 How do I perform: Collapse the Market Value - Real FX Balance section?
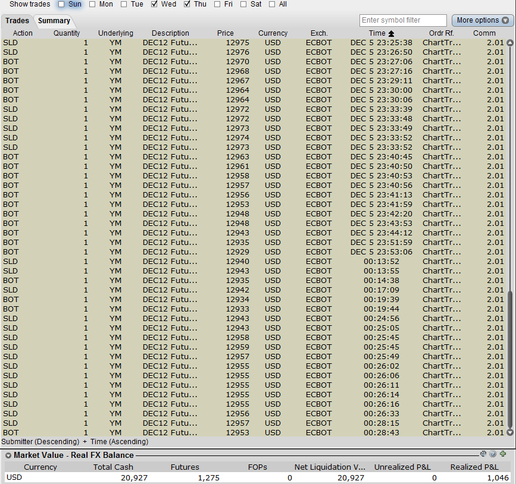(x=8, y=455)
